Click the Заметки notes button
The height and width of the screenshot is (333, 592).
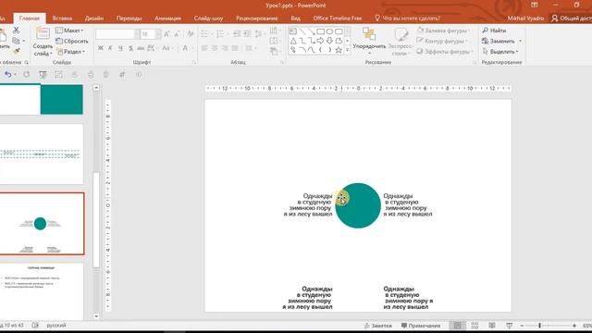click(x=377, y=326)
